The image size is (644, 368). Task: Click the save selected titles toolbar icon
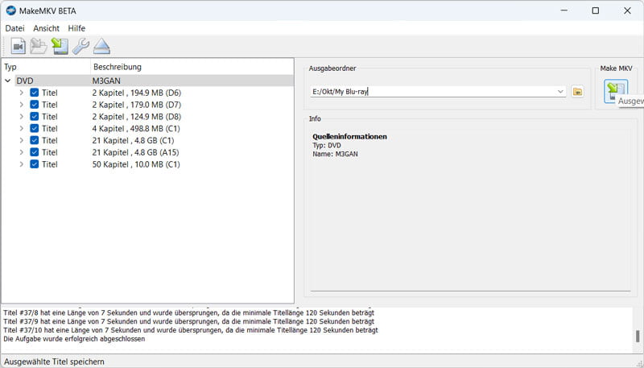click(60, 47)
